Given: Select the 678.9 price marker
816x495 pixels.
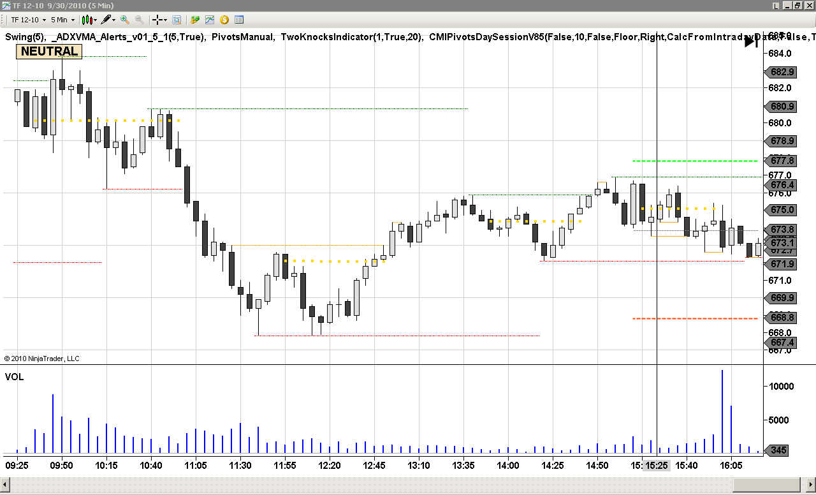Looking at the screenshot, I should click(x=782, y=141).
